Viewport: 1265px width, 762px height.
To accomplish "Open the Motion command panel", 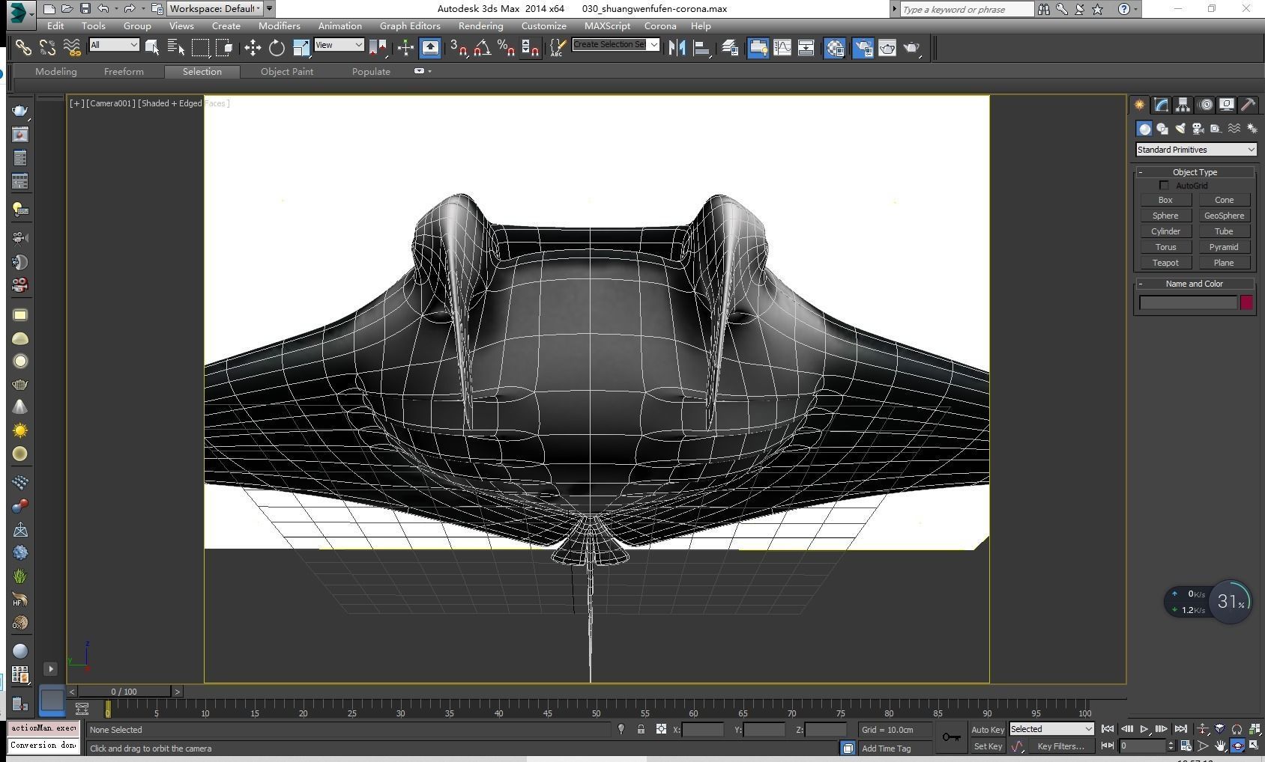I will coord(1205,105).
